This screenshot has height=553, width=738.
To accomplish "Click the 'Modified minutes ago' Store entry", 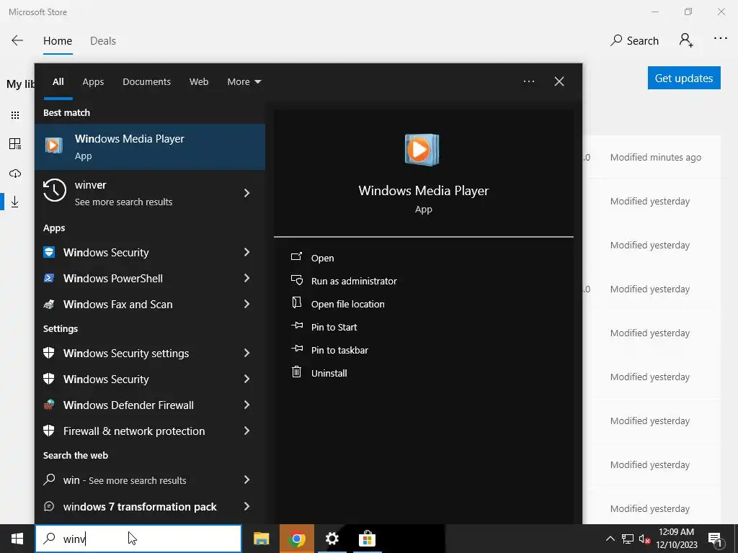I will coord(656,158).
